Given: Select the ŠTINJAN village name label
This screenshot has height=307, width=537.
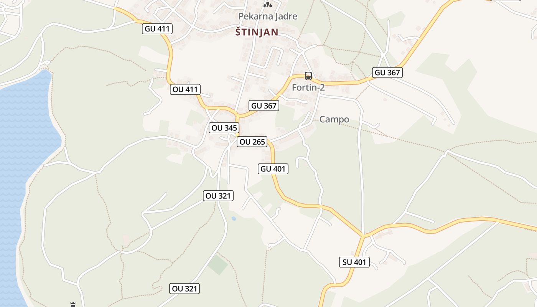Looking at the screenshot, I should point(257,32).
